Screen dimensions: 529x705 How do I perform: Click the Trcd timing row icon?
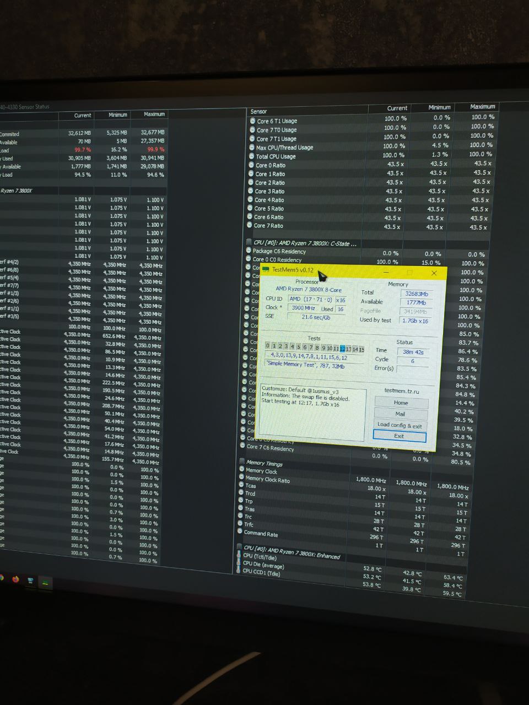point(241,492)
